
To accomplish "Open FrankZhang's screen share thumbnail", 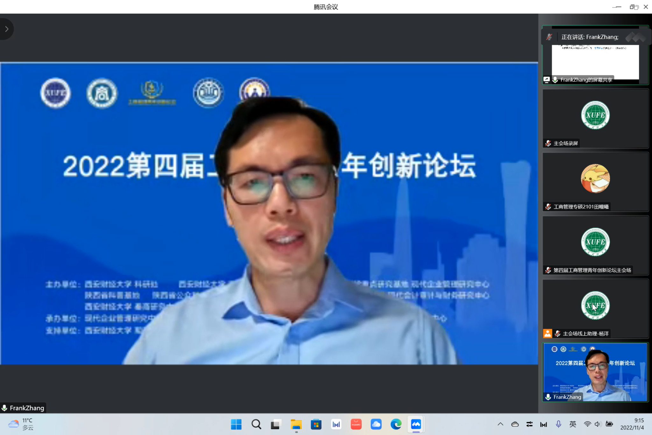I will coord(595,55).
